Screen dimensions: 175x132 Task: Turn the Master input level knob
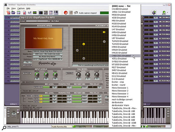pos(37,75)
